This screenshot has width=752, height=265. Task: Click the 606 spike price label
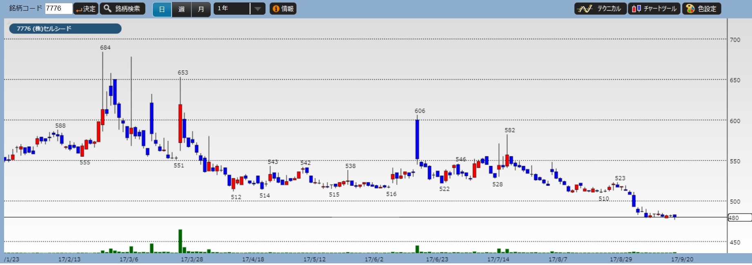pyautogui.click(x=420, y=111)
